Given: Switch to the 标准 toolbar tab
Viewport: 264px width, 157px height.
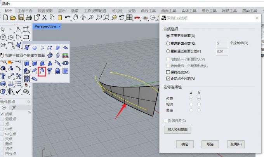Looking at the screenshot, I should tap(9, 11).
